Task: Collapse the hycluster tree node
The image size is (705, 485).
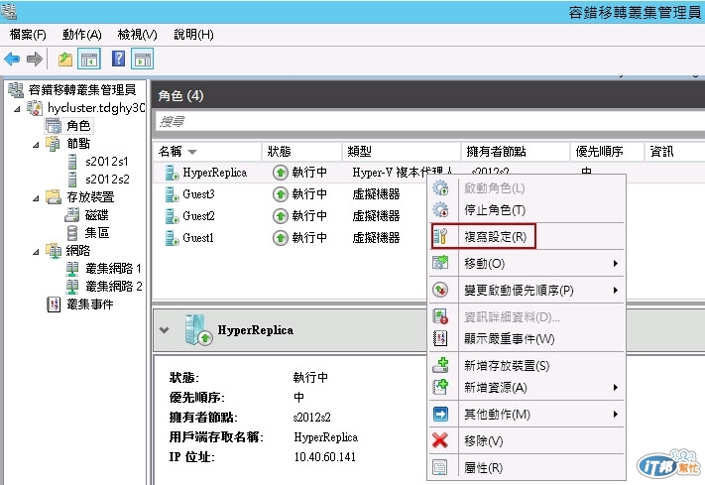Action: point(17,109)
